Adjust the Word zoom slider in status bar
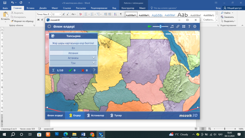The width and height of the screenshot is (245, 138). tap(225, 129)
